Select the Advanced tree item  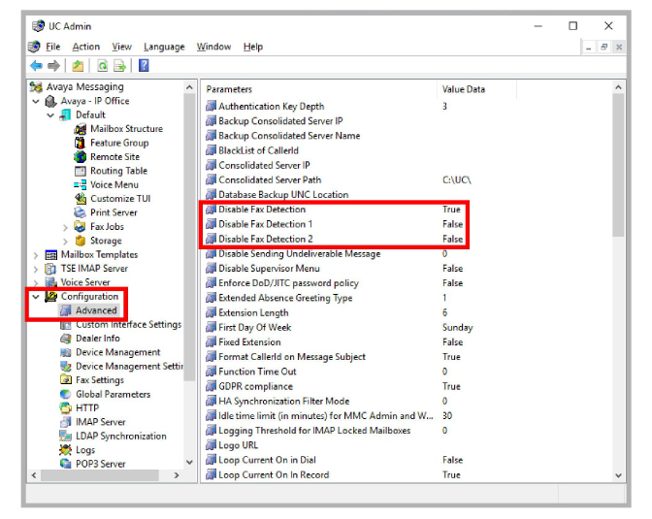point(96,310)
